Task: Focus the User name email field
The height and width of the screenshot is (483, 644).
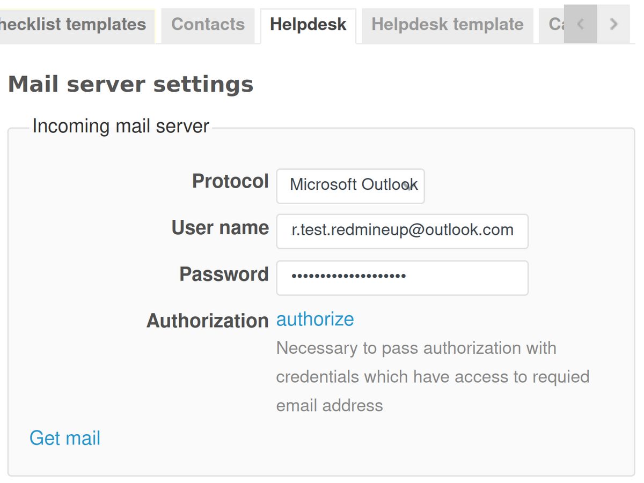Action: (402, 231)
